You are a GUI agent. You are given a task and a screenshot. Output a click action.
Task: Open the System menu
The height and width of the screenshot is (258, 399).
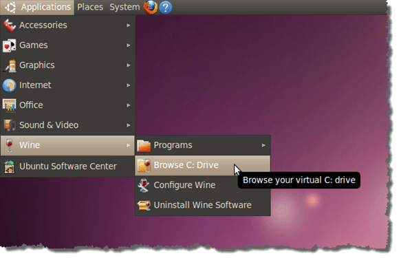click(125, 7)
